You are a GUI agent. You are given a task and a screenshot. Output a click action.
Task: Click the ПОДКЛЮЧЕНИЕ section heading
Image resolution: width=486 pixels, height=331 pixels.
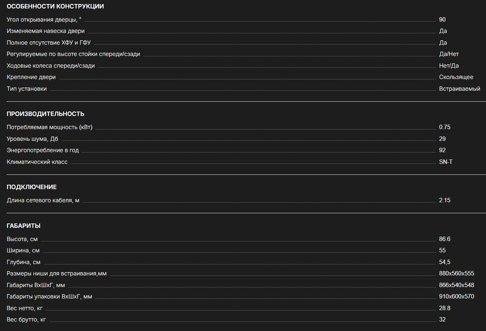(x=31, y=187)
